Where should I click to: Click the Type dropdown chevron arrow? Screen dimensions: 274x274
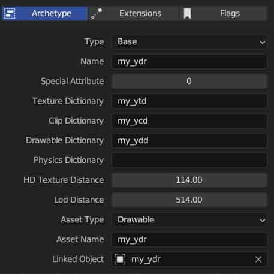point(262,42)
